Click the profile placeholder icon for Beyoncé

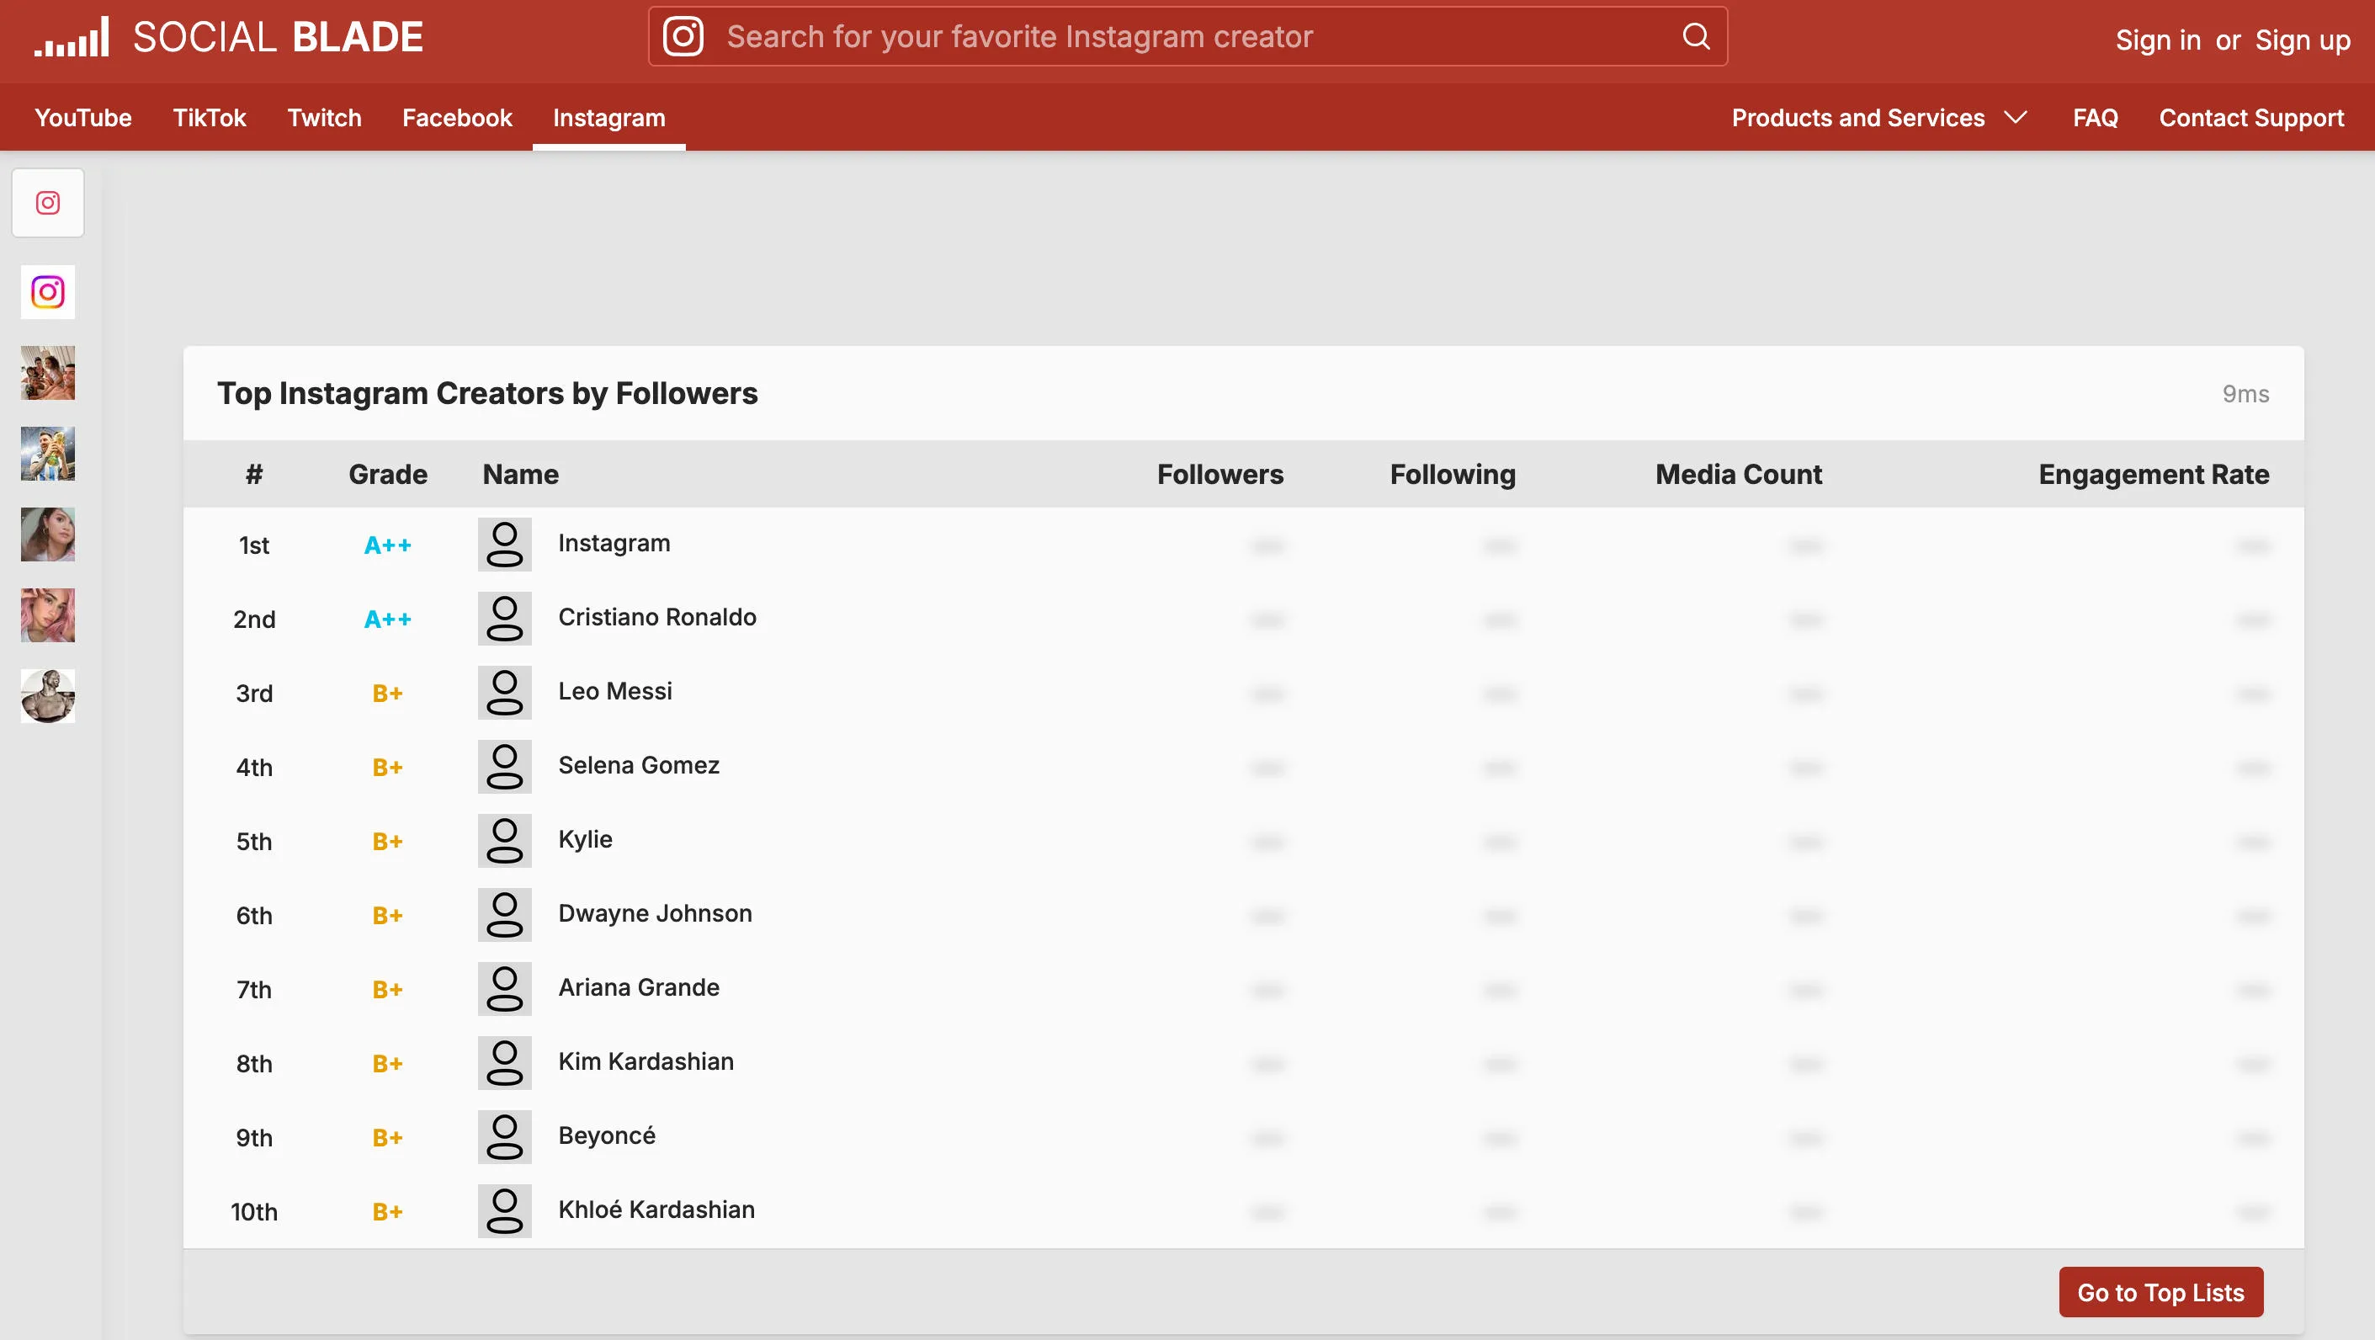pos(504,1136)
